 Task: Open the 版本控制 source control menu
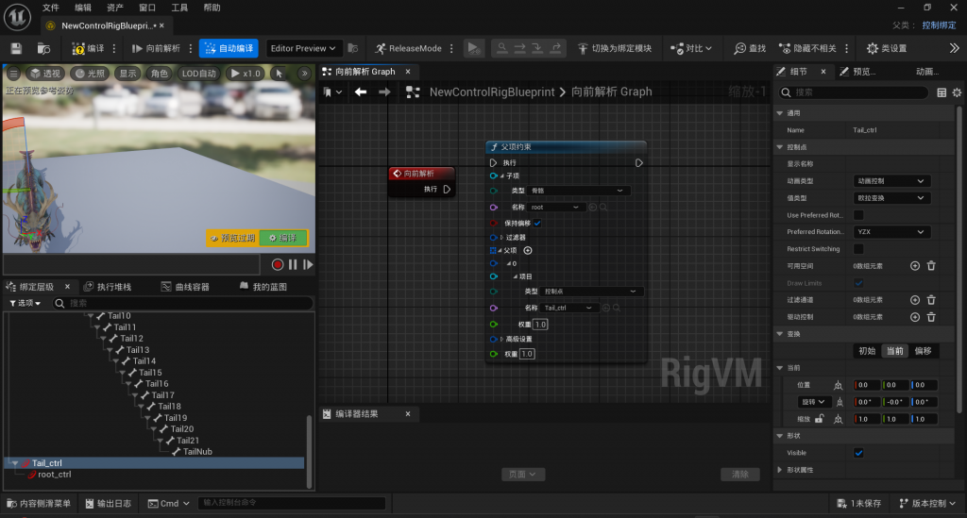927,503
